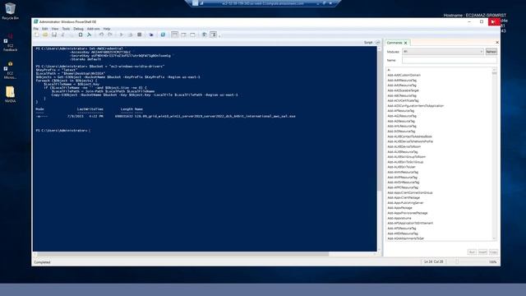The image size is (526, 296).
Task: Click the Run button in Commands pane
Action: (x=472, y=252)
